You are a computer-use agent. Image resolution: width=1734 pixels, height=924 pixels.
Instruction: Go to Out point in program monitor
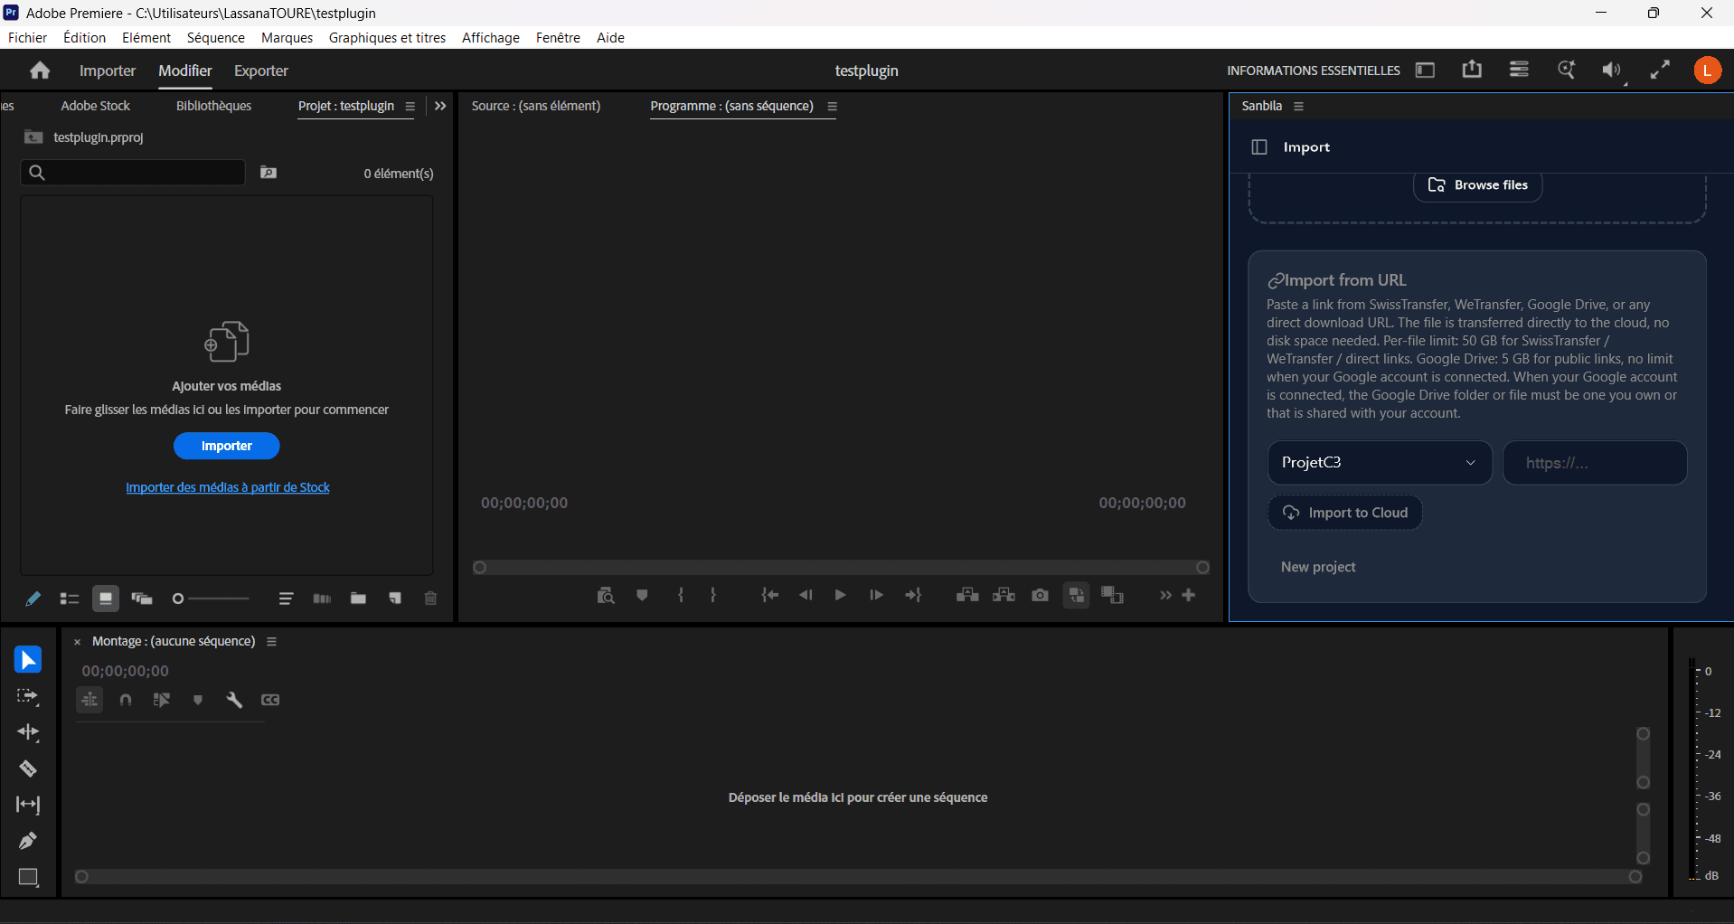point(913,595)
